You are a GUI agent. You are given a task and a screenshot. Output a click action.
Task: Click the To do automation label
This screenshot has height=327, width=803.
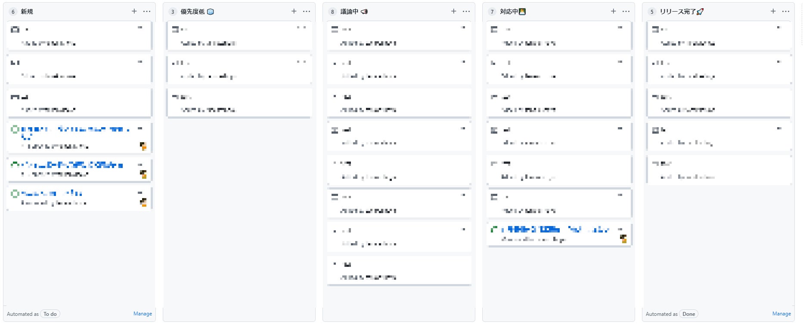tap(50, 314)
